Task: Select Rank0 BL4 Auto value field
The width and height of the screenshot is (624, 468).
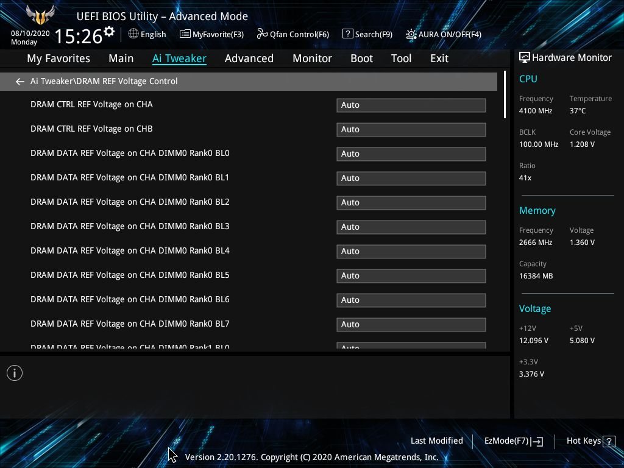Action: 411,251
